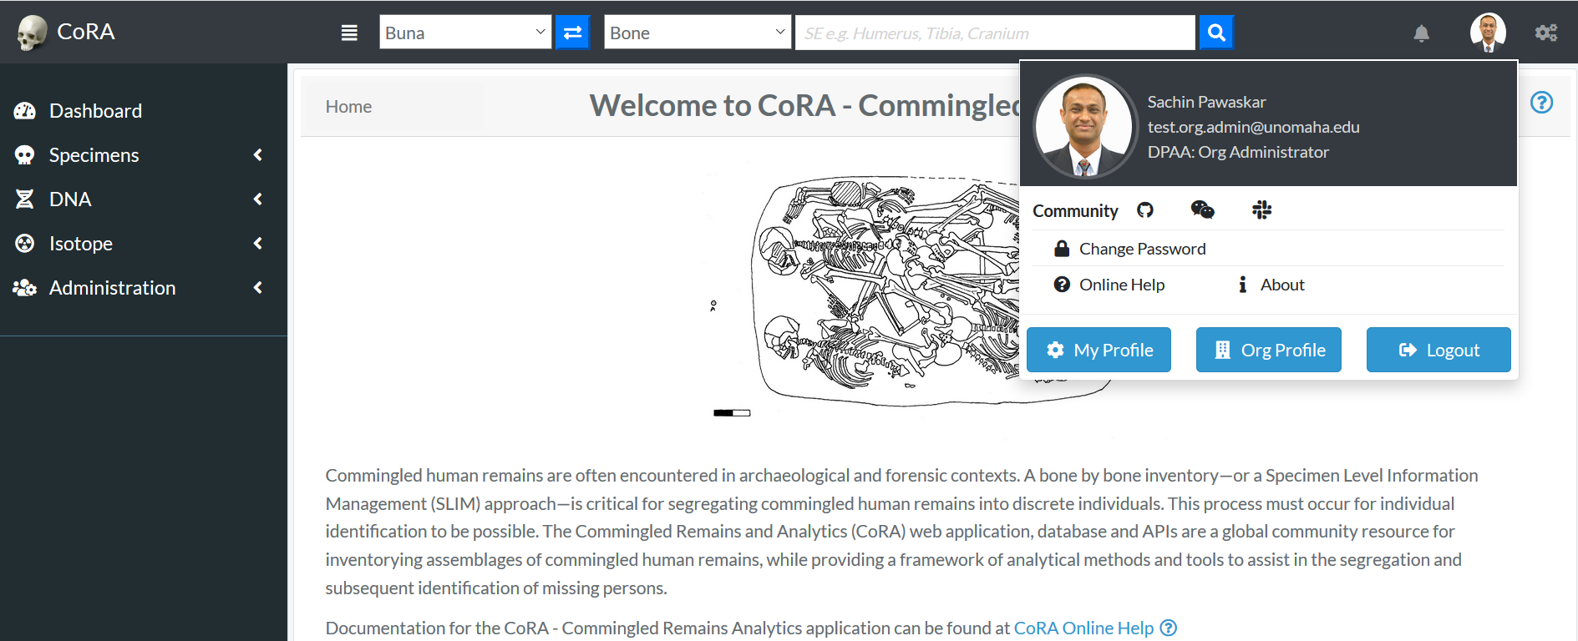Toggle the sidebar hamburger menu
Screen dimensions: 1578x641
tap(349, 33)
